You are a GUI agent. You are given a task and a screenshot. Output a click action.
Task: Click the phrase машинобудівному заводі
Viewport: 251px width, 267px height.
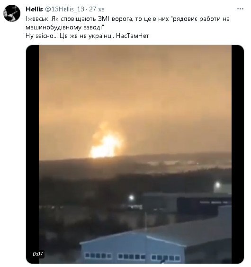pos(63,27)
